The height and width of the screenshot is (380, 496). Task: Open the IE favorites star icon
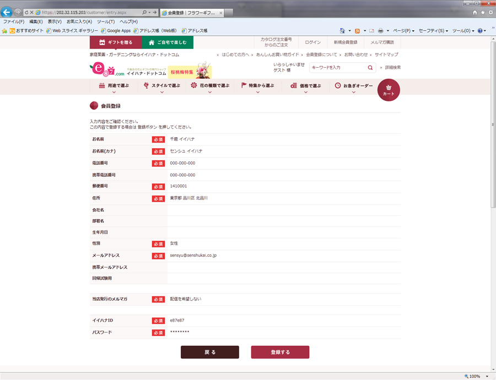(483, 12)
